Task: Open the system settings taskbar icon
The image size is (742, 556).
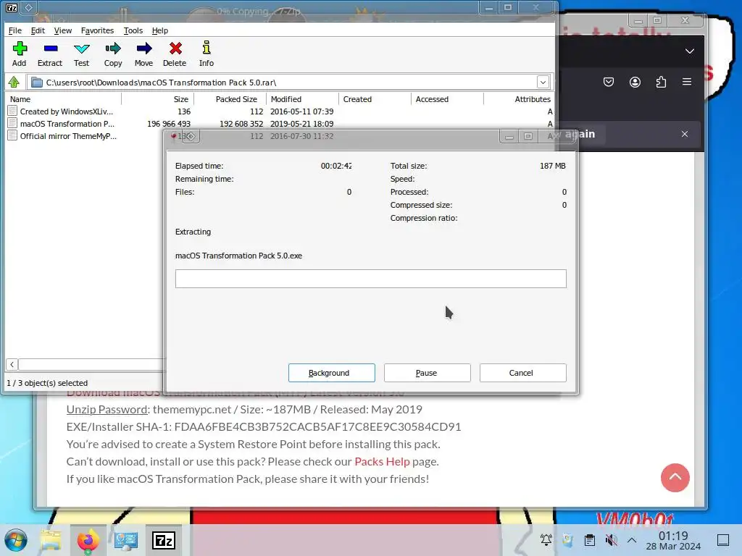Action: 126,540
